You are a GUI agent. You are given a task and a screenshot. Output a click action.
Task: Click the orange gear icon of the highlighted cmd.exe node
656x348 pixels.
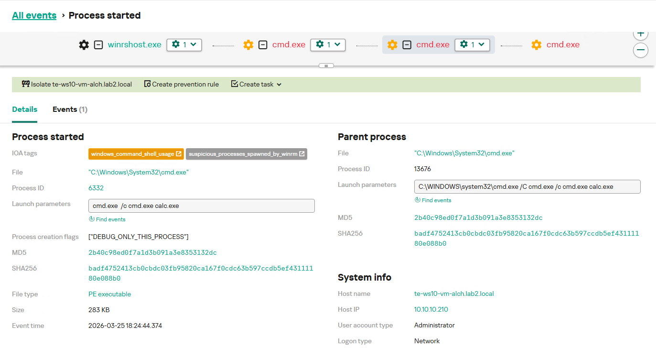click(392, 45)
